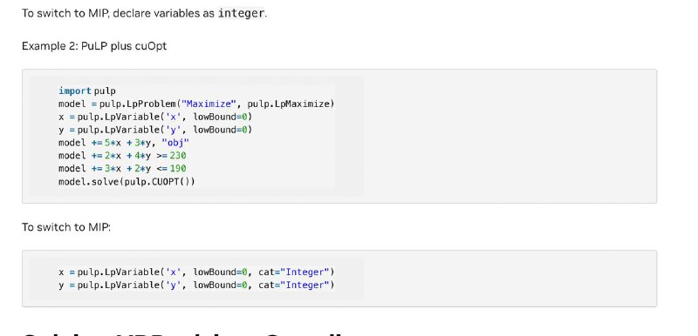Click the pulp.LpProblem model definition line
Image resolution: width=698 pixels, height=336 pixels.
coord(196,104)
